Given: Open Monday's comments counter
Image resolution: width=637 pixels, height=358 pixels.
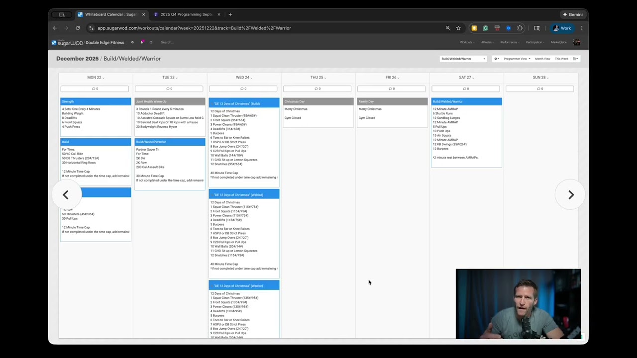Looking at the screenshot, I should [x=95, y=89].
